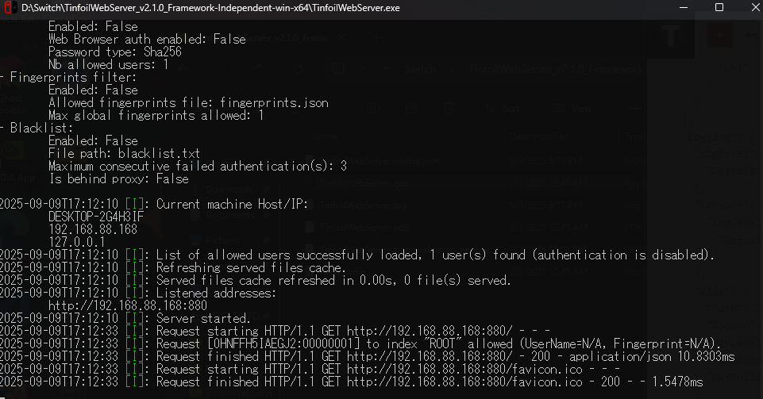Click "Max global fingerprints allowed: 1" line

(x=156, y=115)
